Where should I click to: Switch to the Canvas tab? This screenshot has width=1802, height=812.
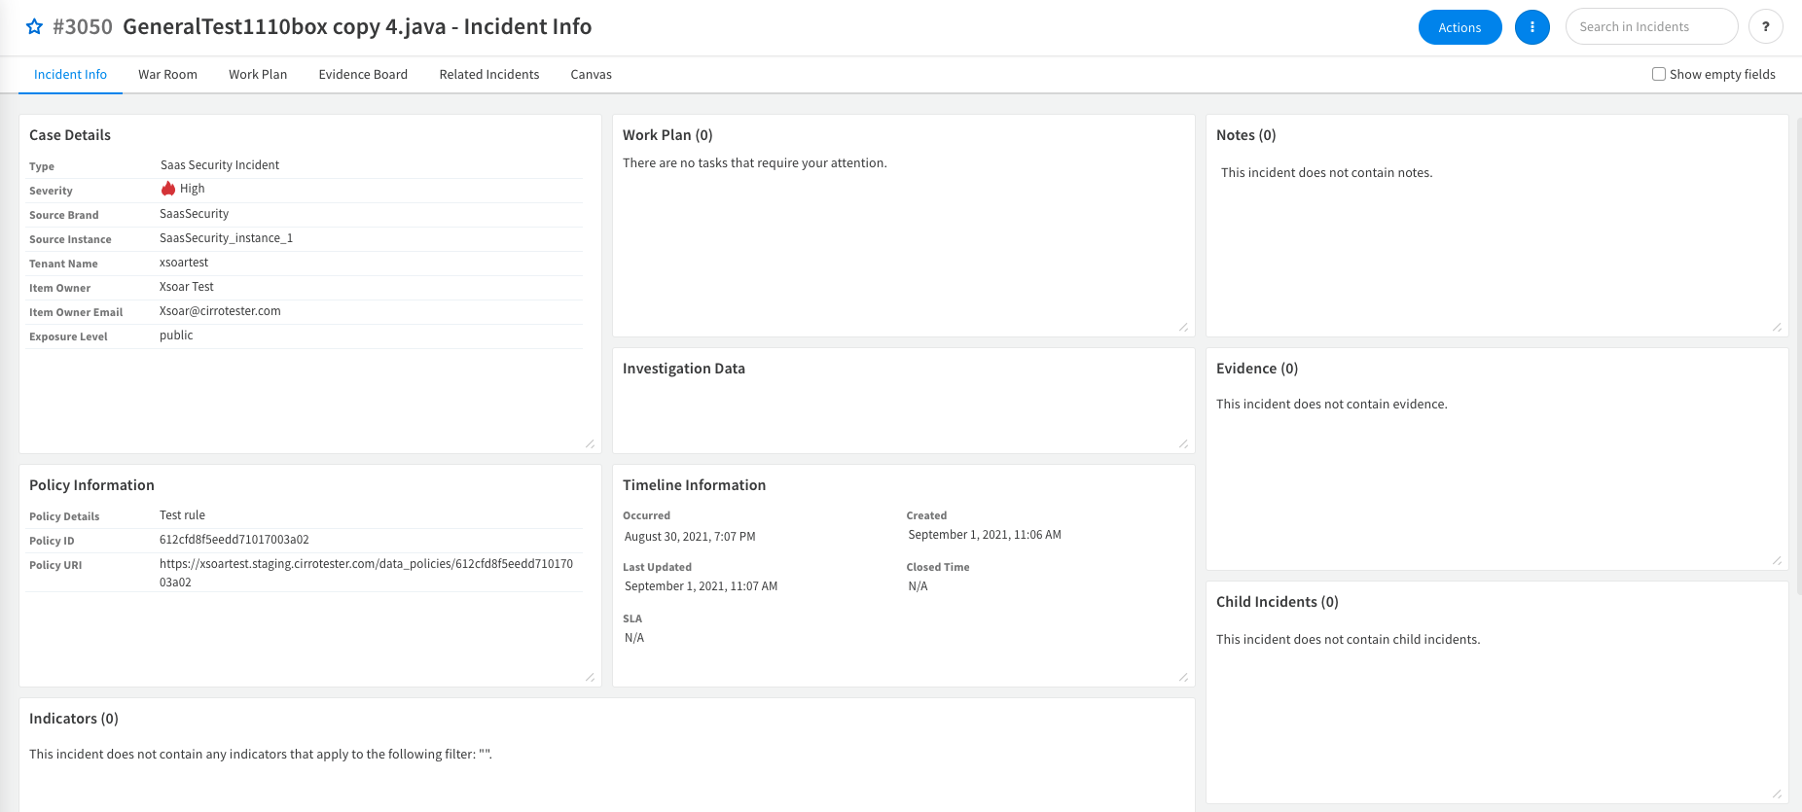click(x=591, y=75)
